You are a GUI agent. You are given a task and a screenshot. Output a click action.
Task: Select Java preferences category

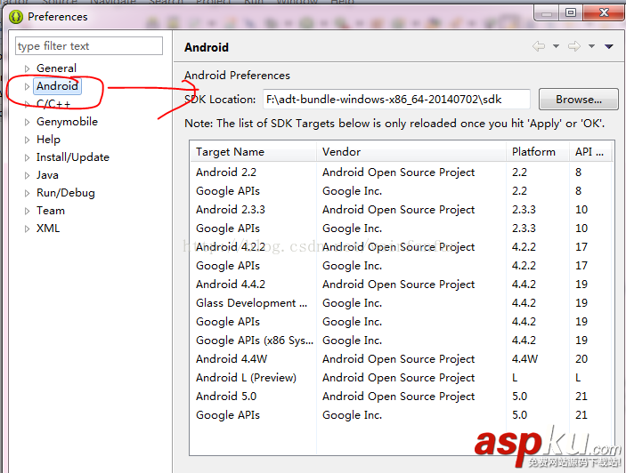(x=47, y=175)
